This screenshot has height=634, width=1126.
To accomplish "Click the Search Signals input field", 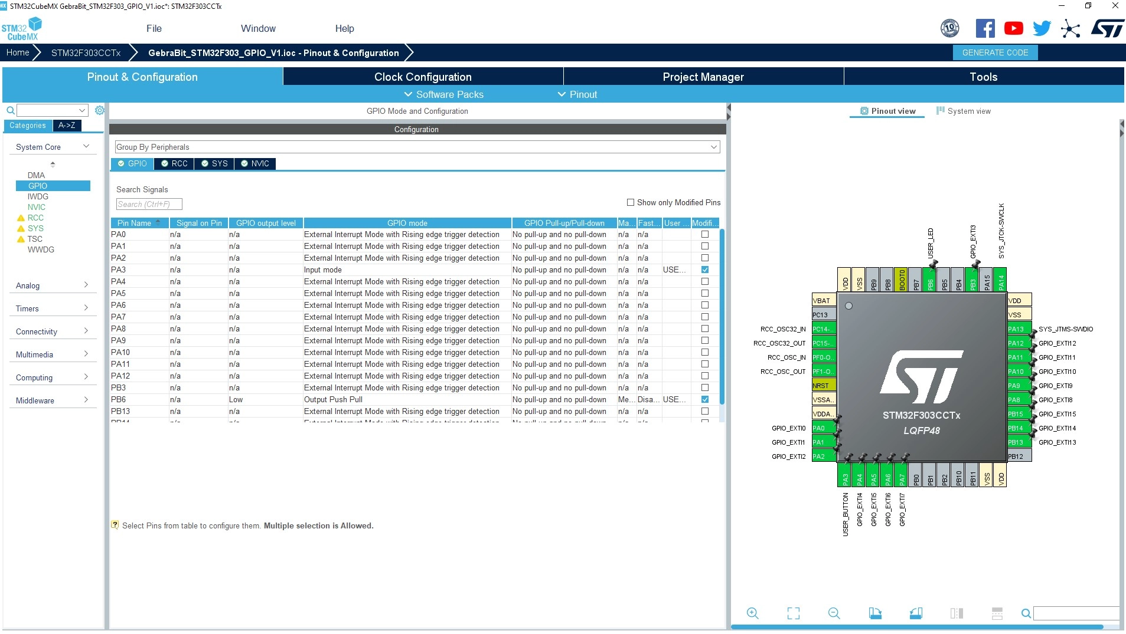I will click(149, 204).
